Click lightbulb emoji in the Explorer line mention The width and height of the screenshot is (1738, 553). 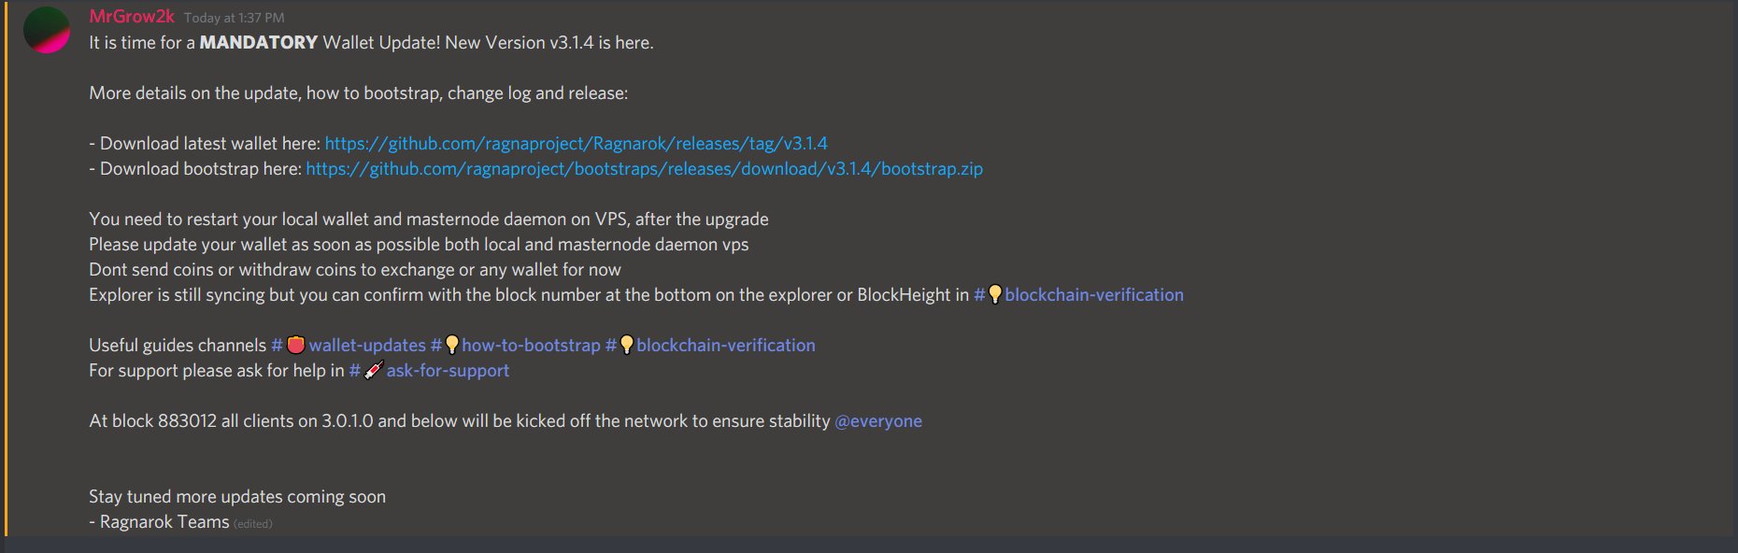click(995, 295)
